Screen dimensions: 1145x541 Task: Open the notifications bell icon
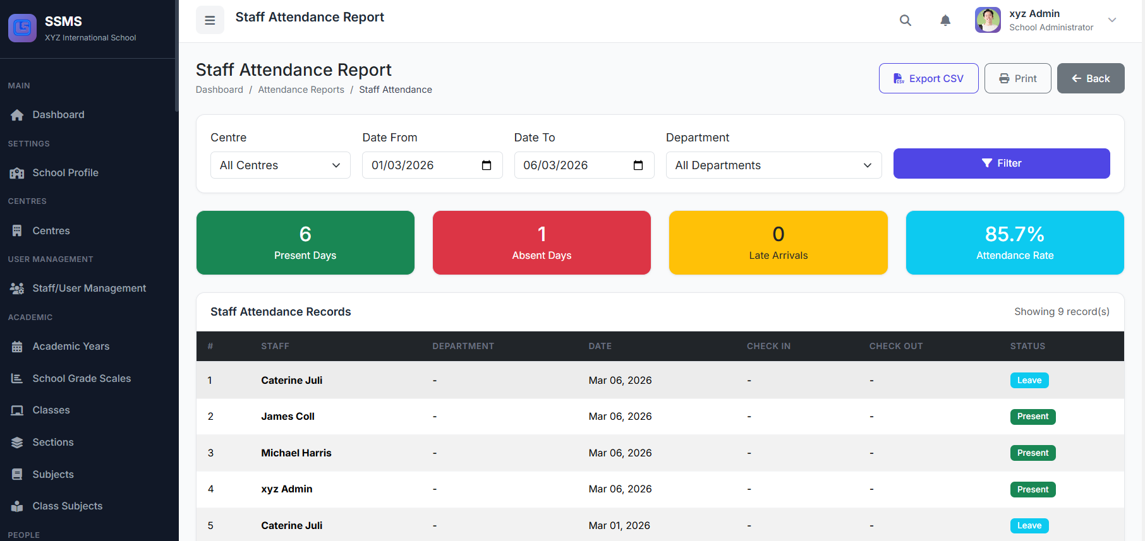[x=945, y=20]
